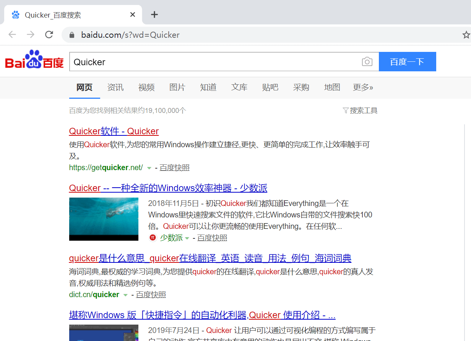
Task: Click the 百度一下 search button
Action: (408, 61)
